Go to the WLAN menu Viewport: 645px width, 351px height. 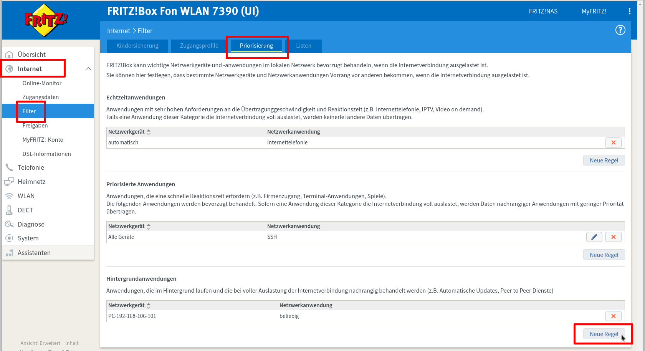(26, 196)
